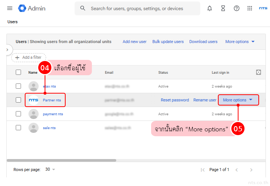Screen dimensions: 270x186
Task: Select the Partner nts row checkbox
Action: click(18, 100)
